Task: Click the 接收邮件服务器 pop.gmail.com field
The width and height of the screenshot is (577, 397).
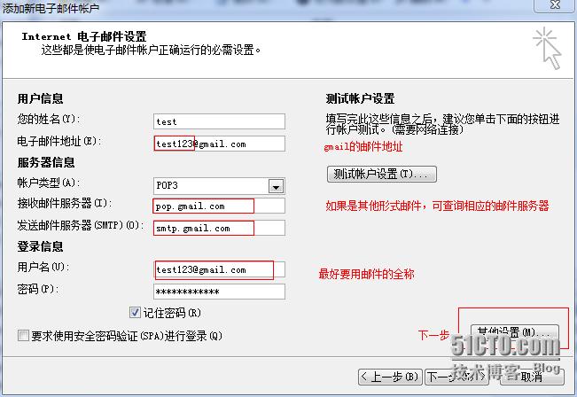Action: click(x=219, y=206)
